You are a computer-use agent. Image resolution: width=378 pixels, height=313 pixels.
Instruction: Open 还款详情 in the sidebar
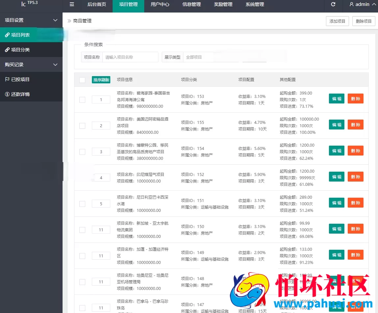[31, 94]
